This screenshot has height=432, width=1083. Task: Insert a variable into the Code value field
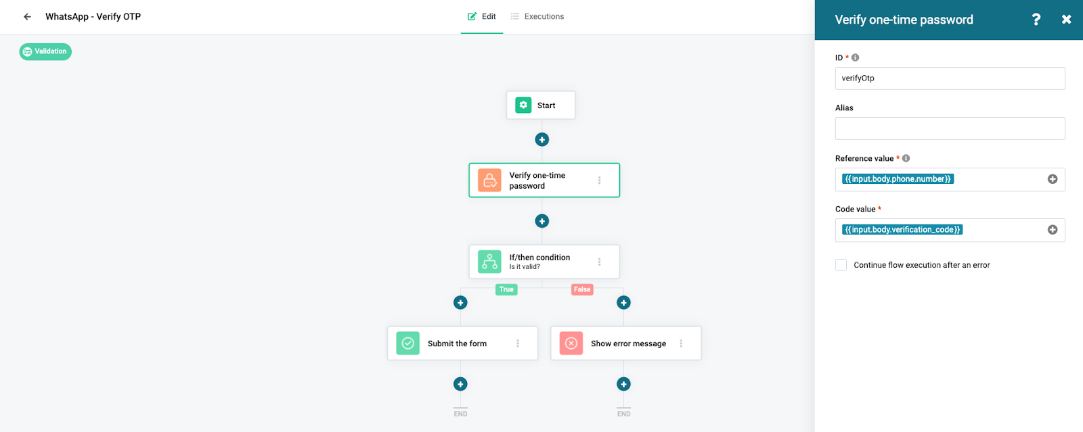coord(1053,230)
